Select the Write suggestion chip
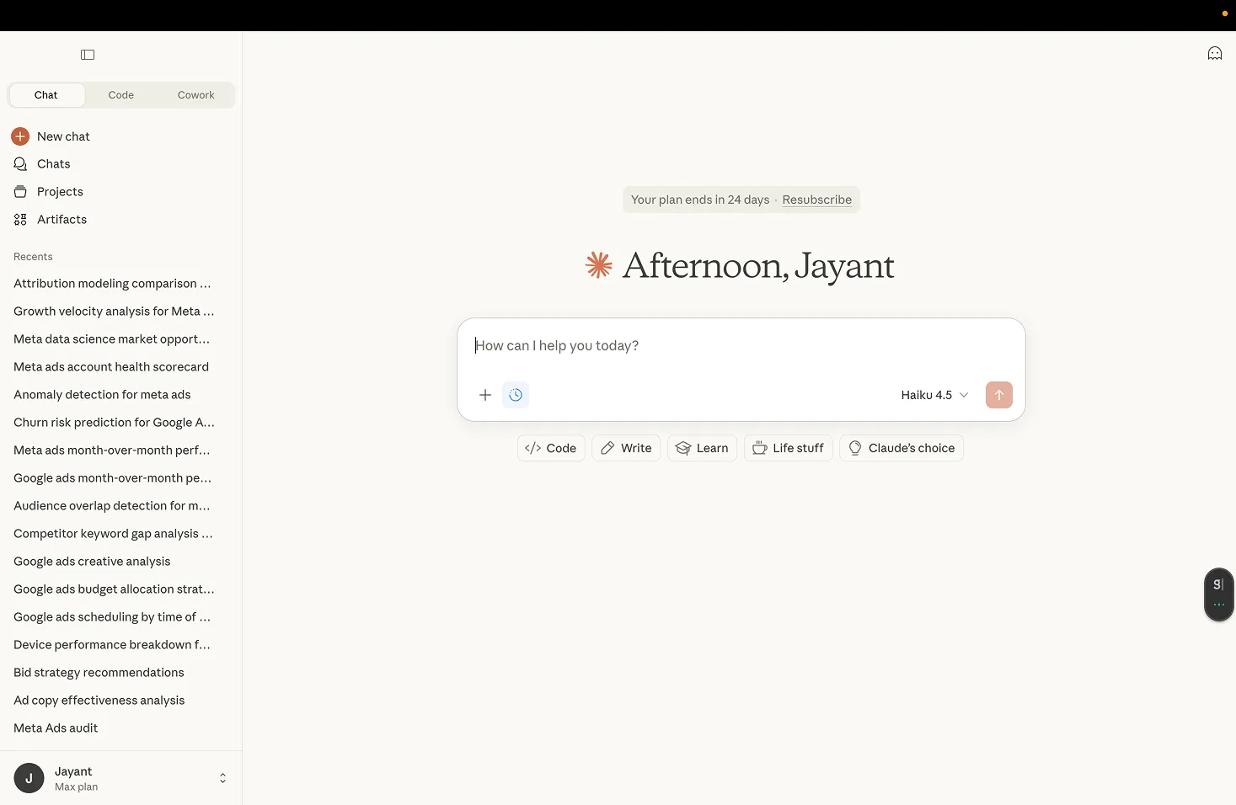Image resolution: width=1236 pixels, height=805 pixels. 626,448
